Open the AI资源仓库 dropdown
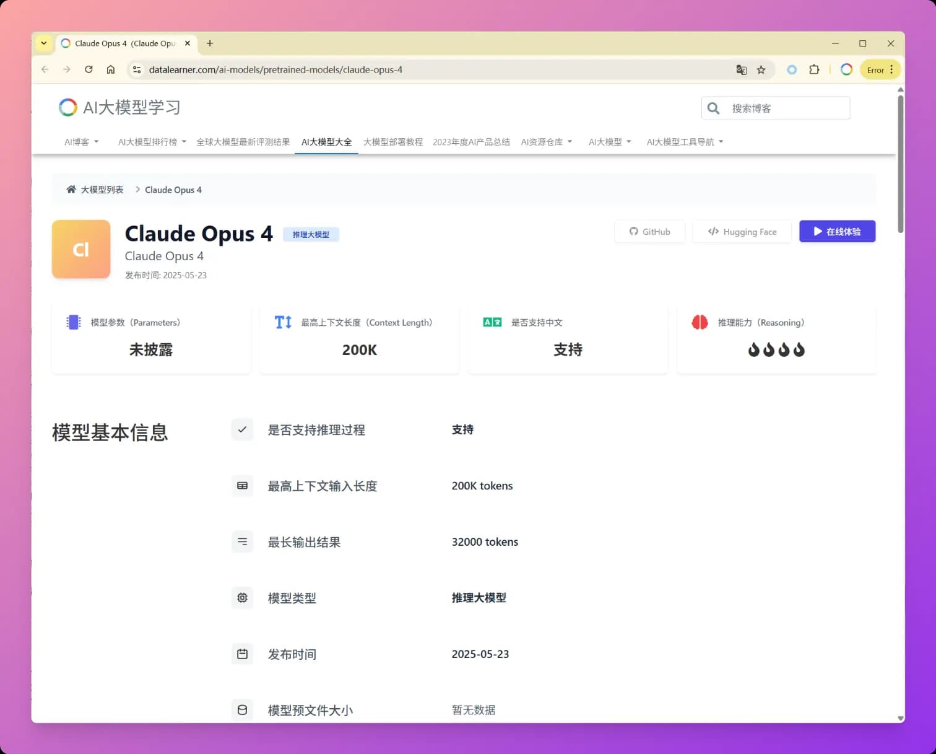Screen dimensions: 936x754 click(546, 141)
